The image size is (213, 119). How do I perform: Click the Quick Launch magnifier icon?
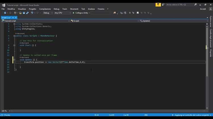point(195,5)
